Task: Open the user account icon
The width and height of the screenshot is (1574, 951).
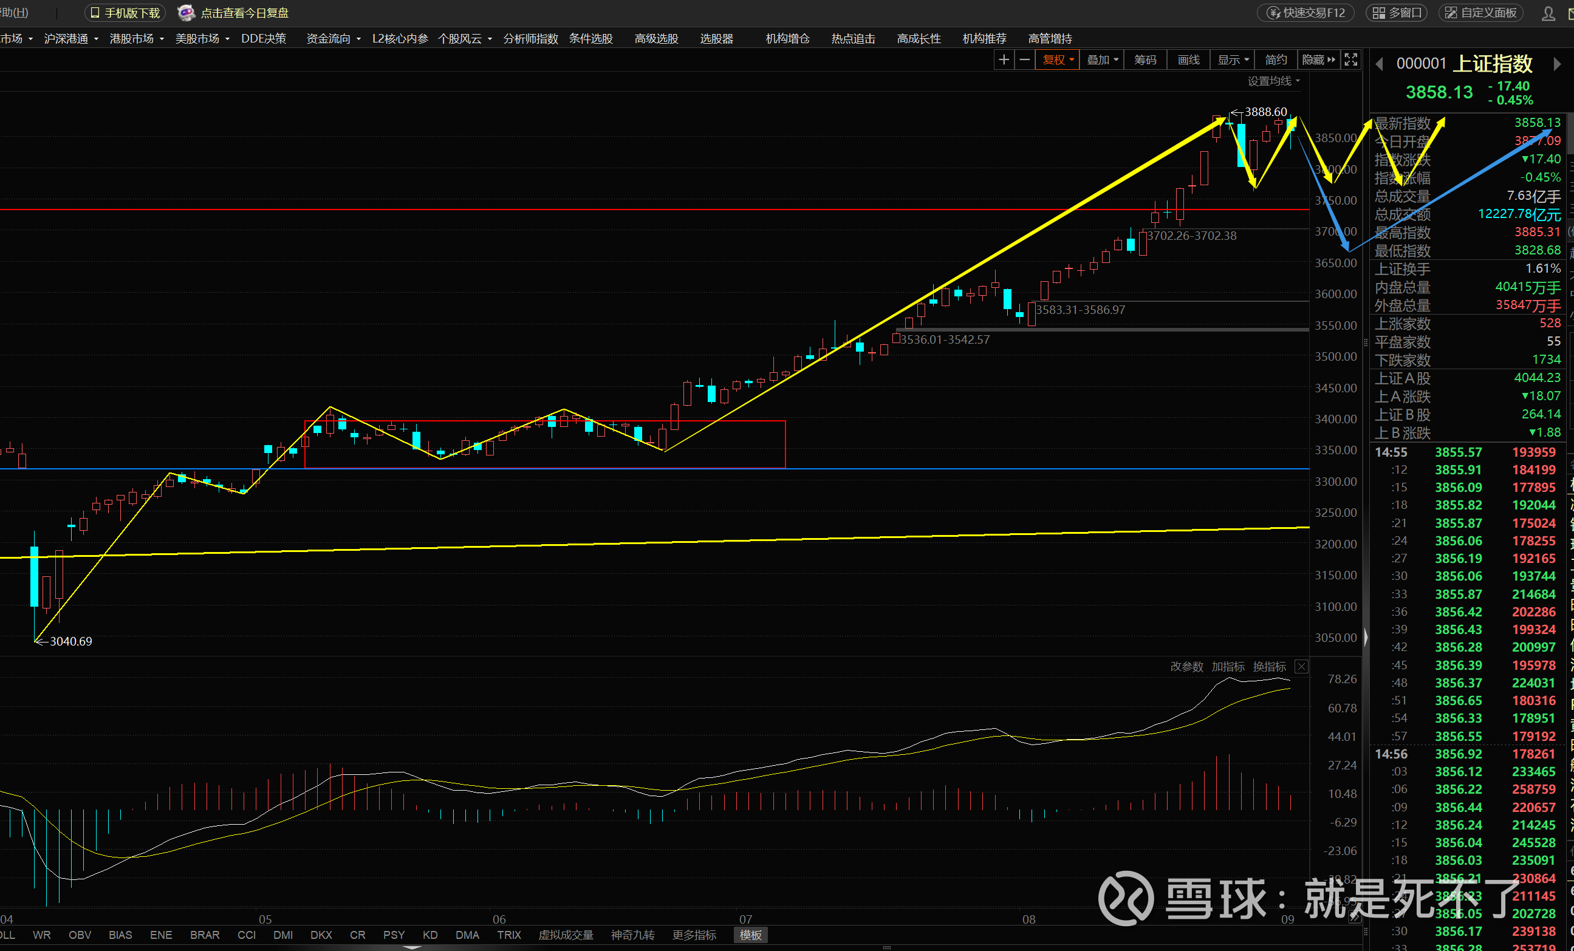Action: 1548,13
